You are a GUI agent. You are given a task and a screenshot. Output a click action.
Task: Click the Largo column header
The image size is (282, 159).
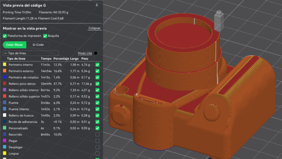click(74, 59)
